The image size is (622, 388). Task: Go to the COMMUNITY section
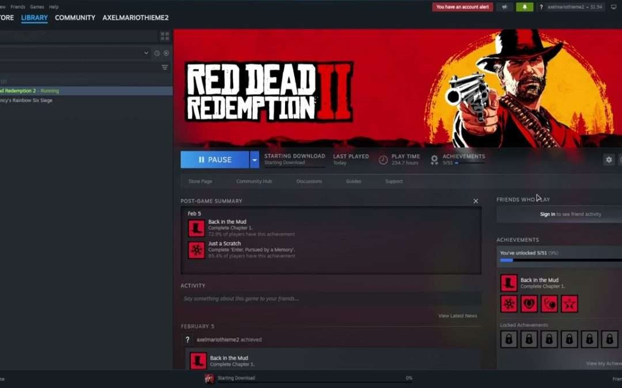coord(75,18)
